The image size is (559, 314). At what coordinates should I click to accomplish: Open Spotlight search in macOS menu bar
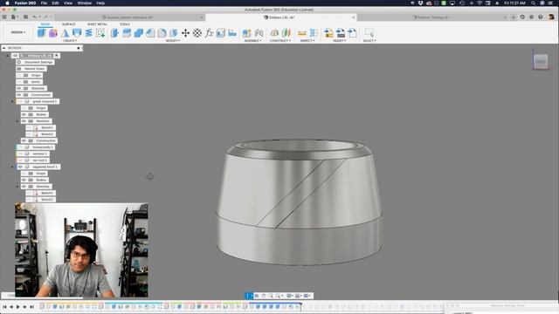point(533,3)
